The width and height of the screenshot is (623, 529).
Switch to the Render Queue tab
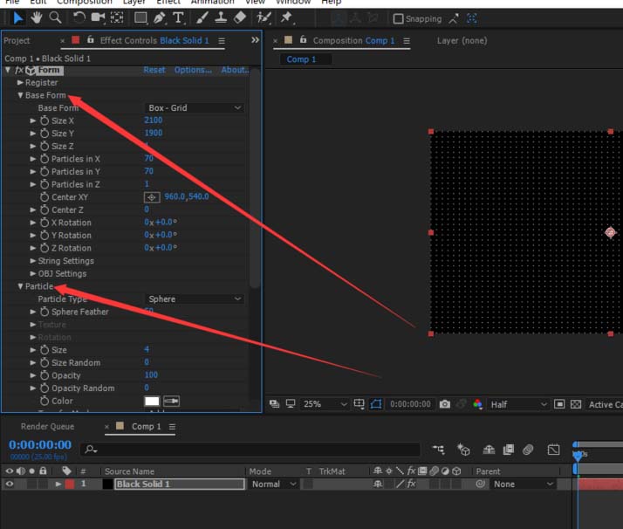point(47,427)
